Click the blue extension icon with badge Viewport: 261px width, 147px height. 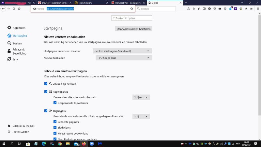[231, 8]
